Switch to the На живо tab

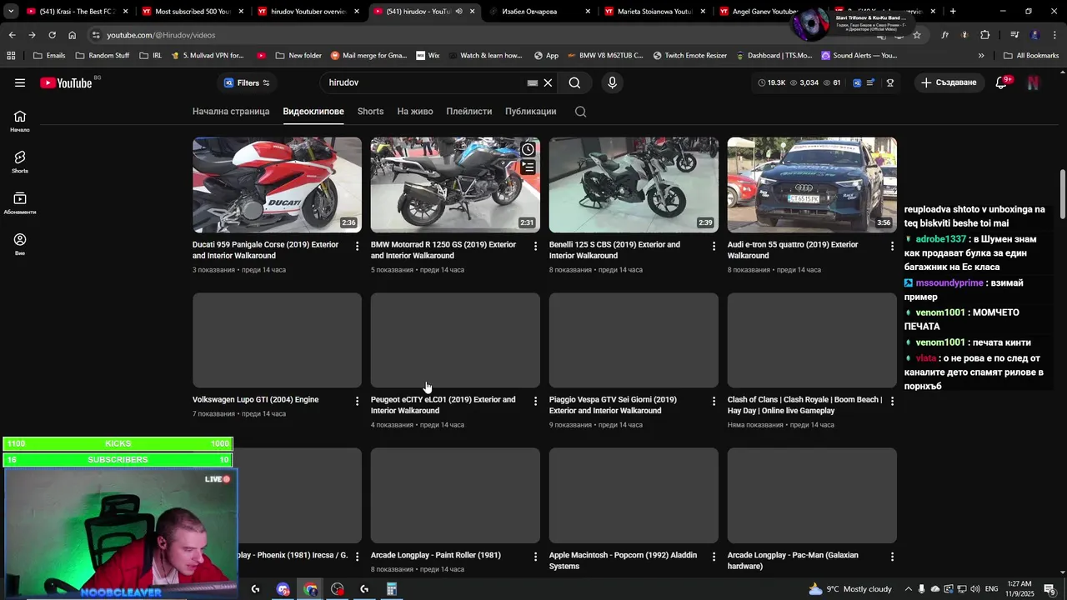(415, 112)
